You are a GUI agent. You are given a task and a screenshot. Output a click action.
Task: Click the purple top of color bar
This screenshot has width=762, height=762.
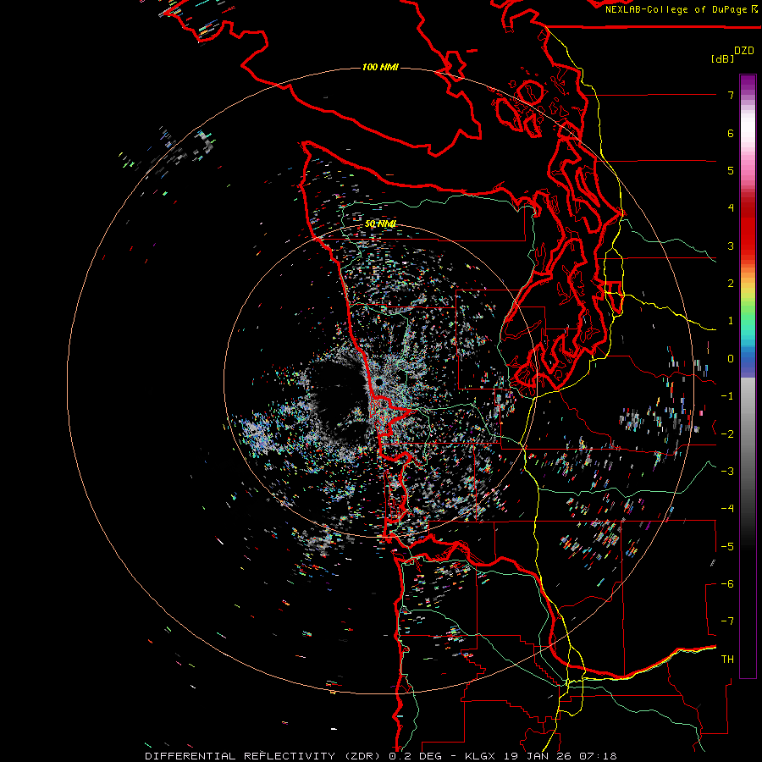748,83
